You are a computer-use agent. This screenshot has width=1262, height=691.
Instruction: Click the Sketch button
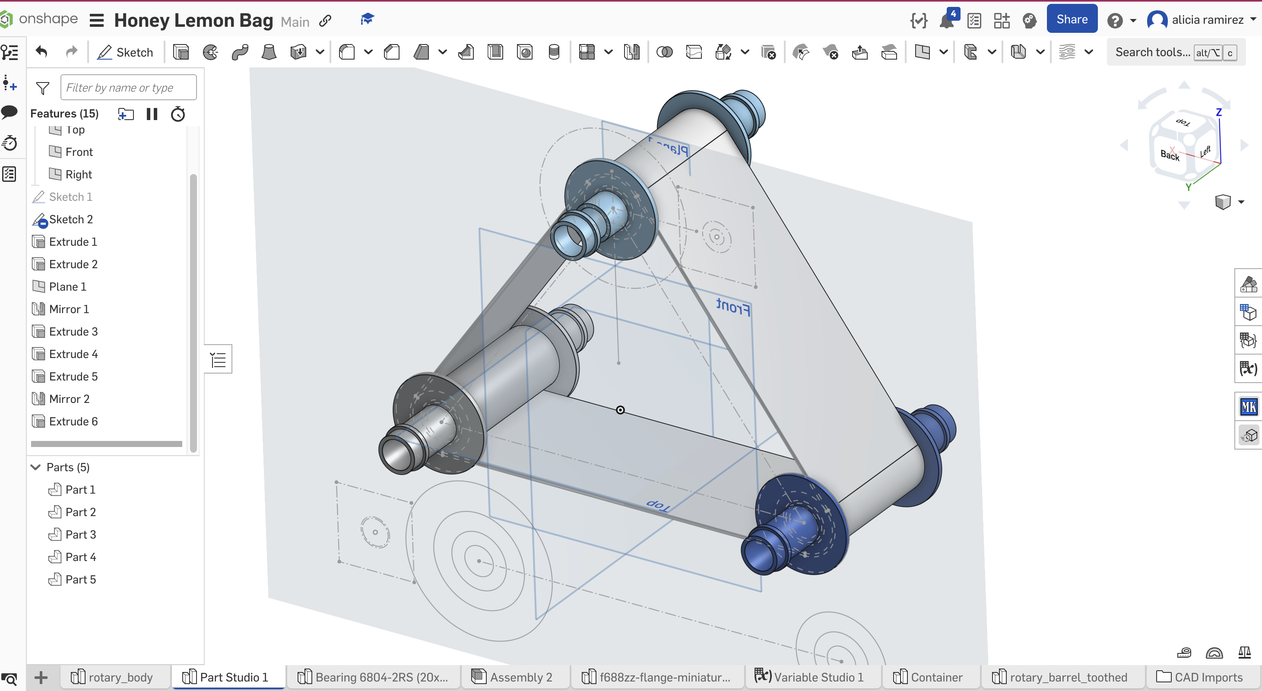point(125,52)
